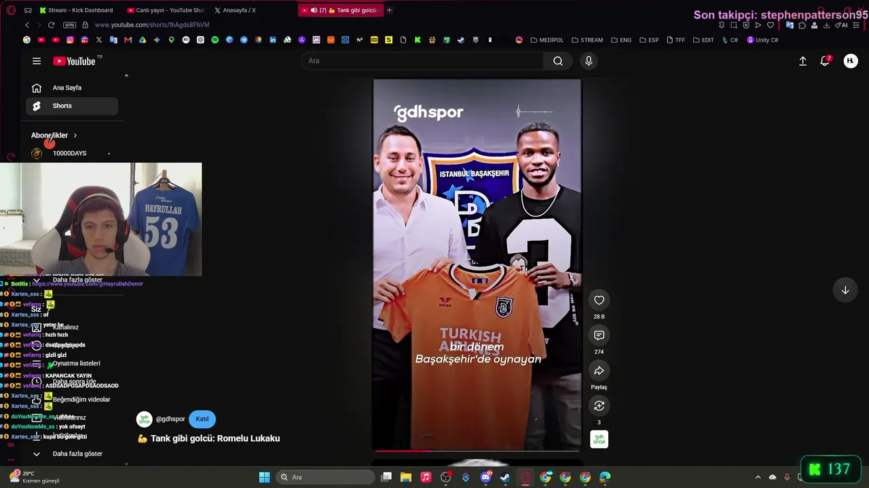Open Ana Sayfa in YouTube sidebar
This screenshot has width=869, height=488.
coord(72,87)
